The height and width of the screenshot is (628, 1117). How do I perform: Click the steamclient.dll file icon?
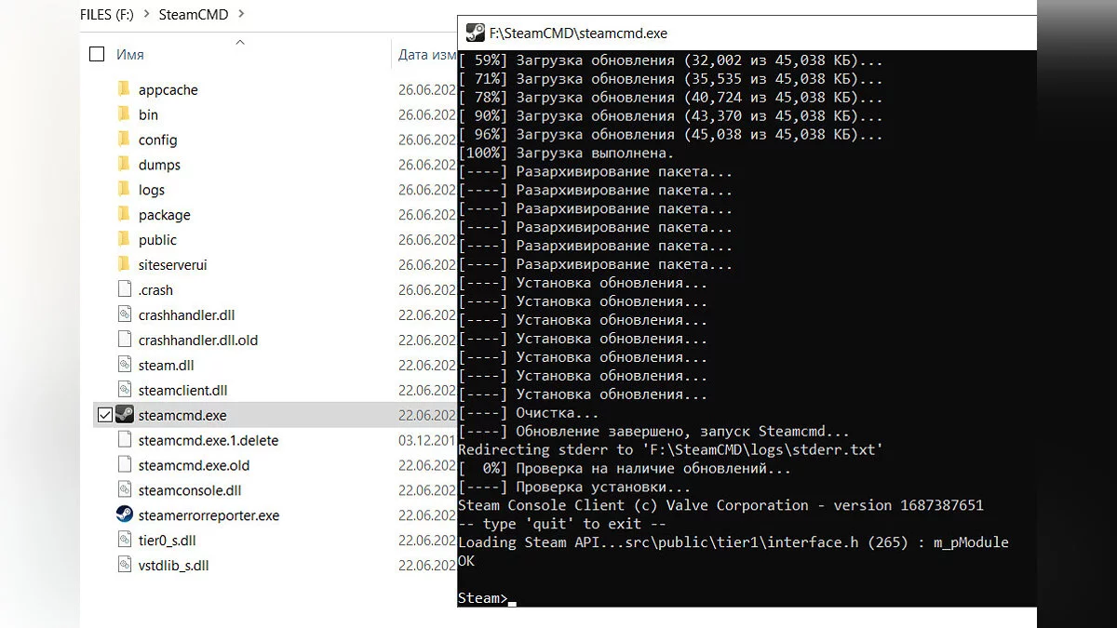coord(125,390)
